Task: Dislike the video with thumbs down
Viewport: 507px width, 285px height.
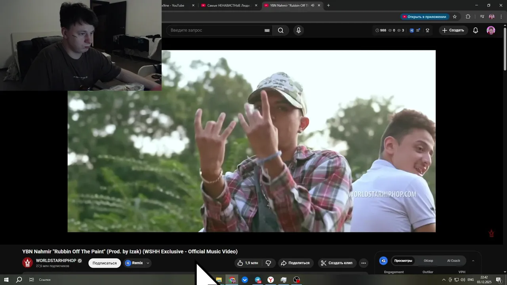Action: click(268, 263)
